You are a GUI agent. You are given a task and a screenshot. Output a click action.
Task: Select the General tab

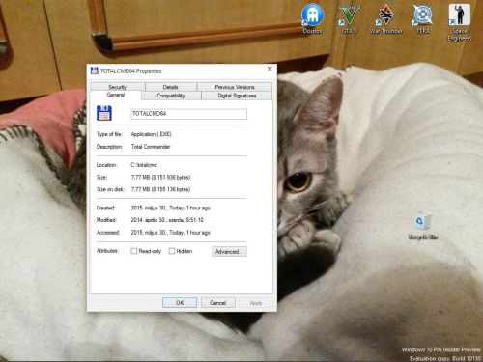click(x=116, y=95)
